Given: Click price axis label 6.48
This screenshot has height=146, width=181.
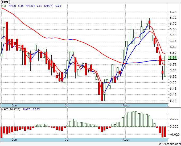Looking at the screenshot, I should [173, 89].
